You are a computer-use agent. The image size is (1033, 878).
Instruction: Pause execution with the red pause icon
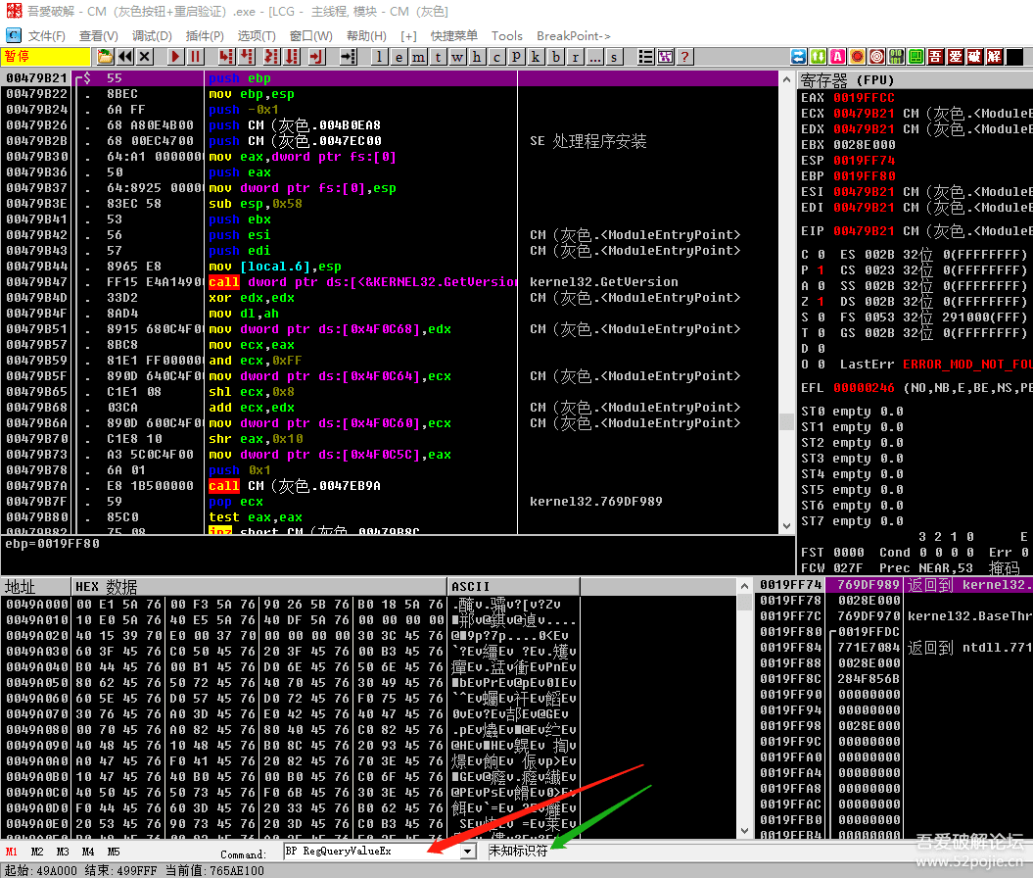(195, 57)
